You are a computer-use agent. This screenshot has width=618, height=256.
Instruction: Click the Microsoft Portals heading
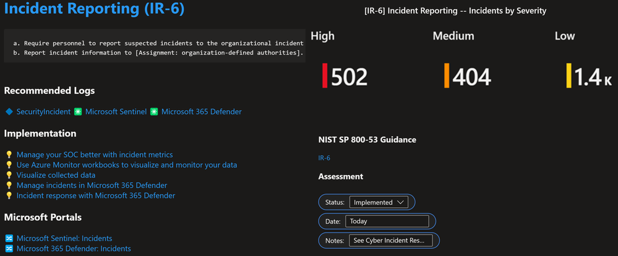click(x=43, y=218)
